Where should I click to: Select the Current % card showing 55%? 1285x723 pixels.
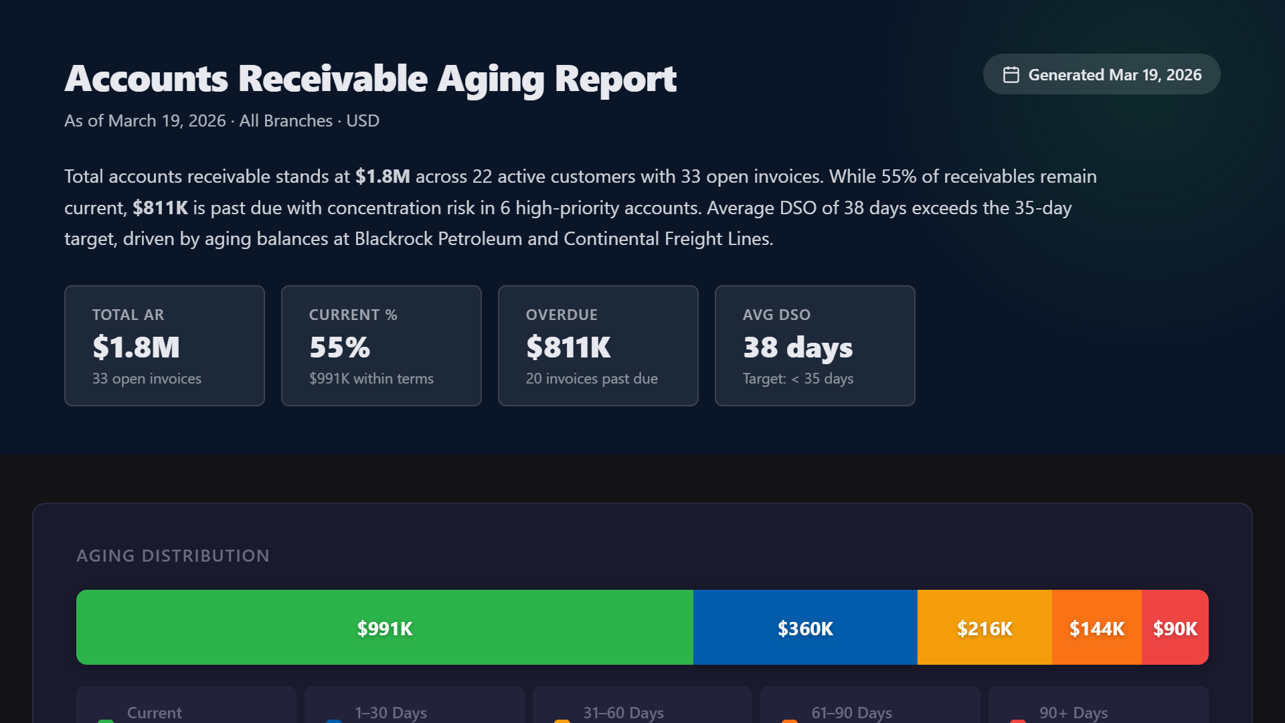[x=381, y=345]
